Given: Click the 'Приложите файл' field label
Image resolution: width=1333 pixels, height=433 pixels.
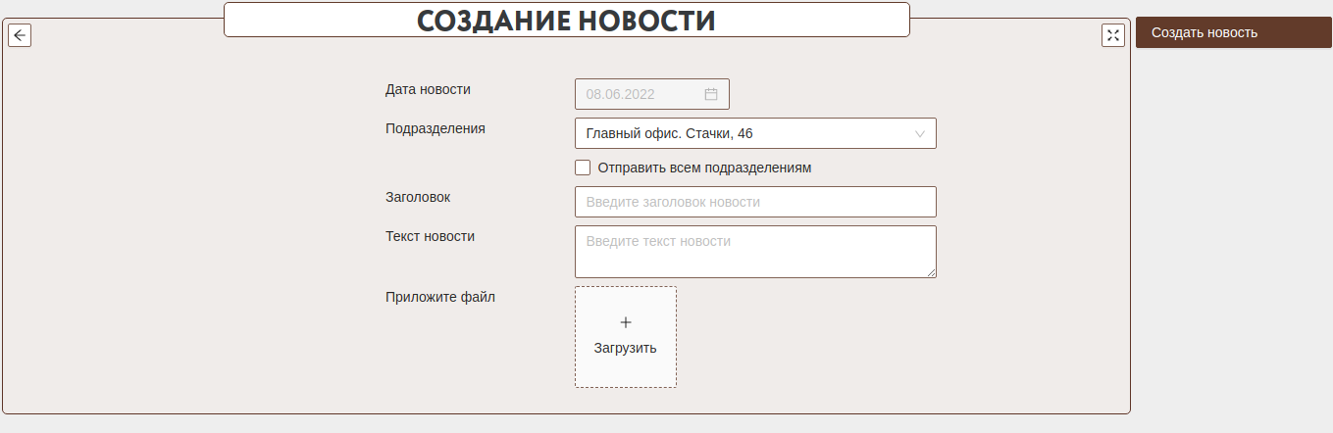Looking at the screenshot, I should (440, 297).
